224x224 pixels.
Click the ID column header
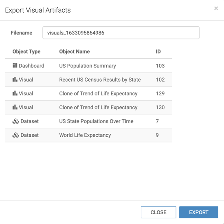158,52
